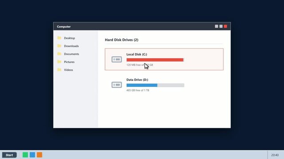Select Desktop label in sidebar
Screen dimensions: 284x159
click(x=70, y=38)
